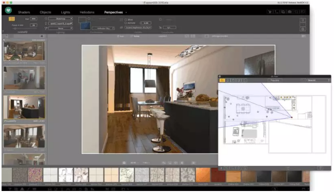Click the orange camera type icon
Viewport: 334px width, 192px height.
coord(12,19)
